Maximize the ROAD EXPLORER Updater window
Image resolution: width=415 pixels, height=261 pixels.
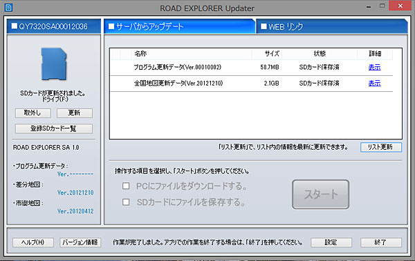(x=382, y=6)
